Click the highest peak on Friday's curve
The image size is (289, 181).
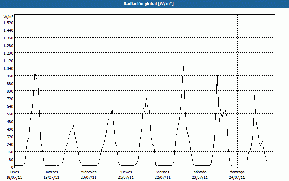tap(184, 67)
